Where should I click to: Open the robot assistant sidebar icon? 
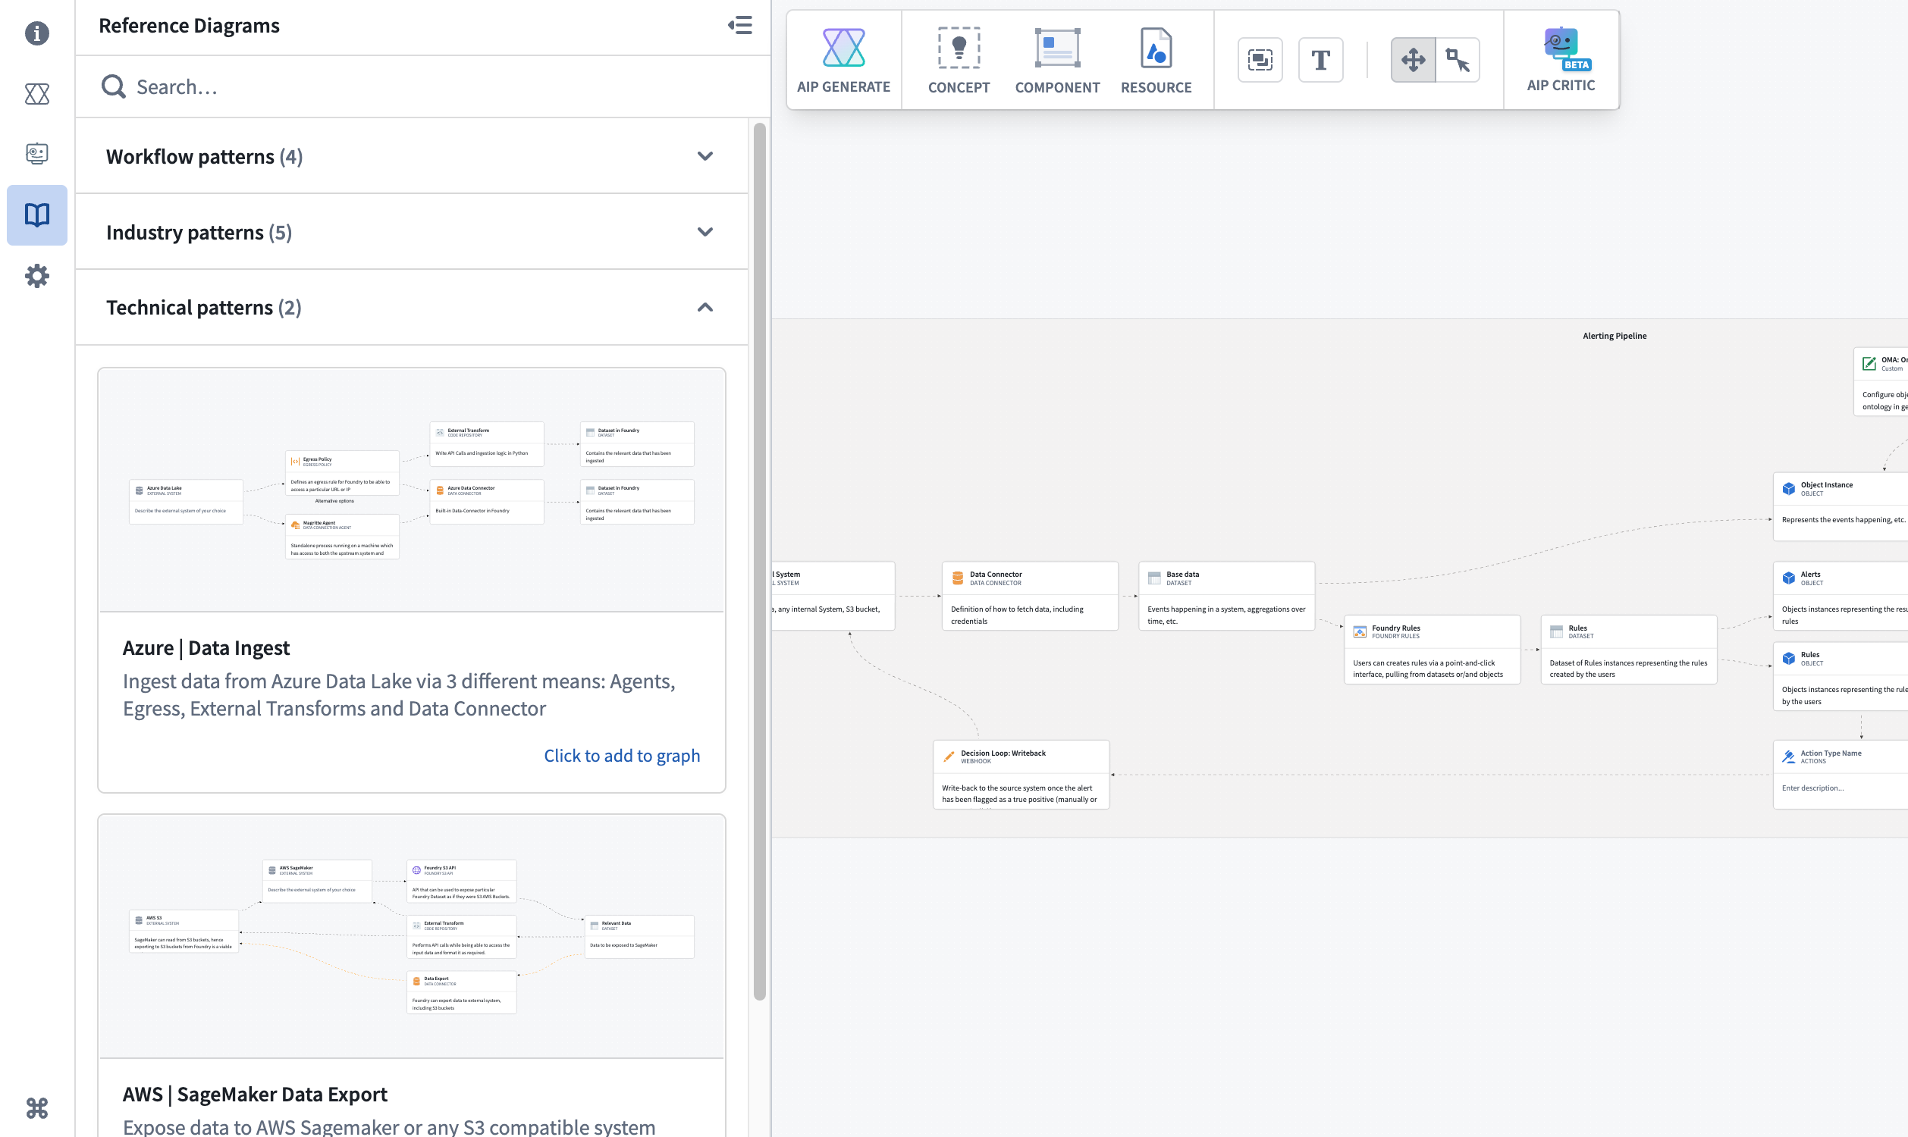[37, 154]
